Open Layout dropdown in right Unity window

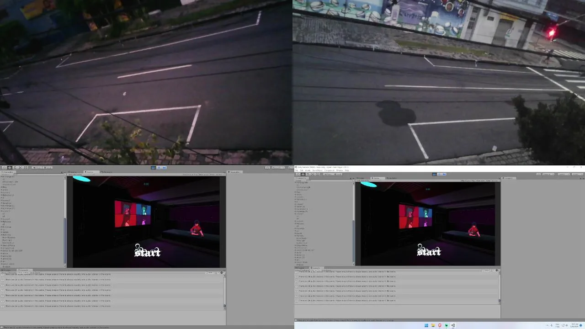(x=577, y=174)
